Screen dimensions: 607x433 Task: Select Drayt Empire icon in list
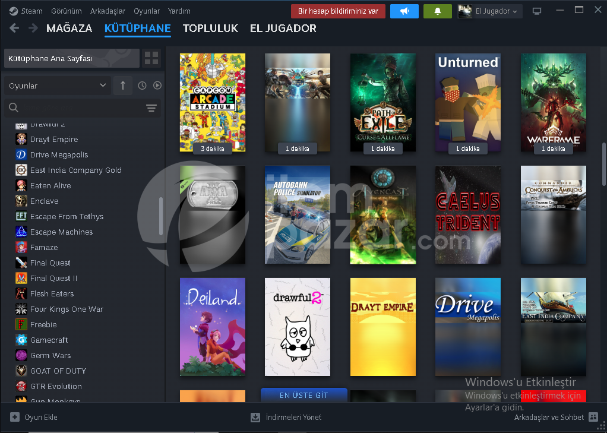coord(21,139)
